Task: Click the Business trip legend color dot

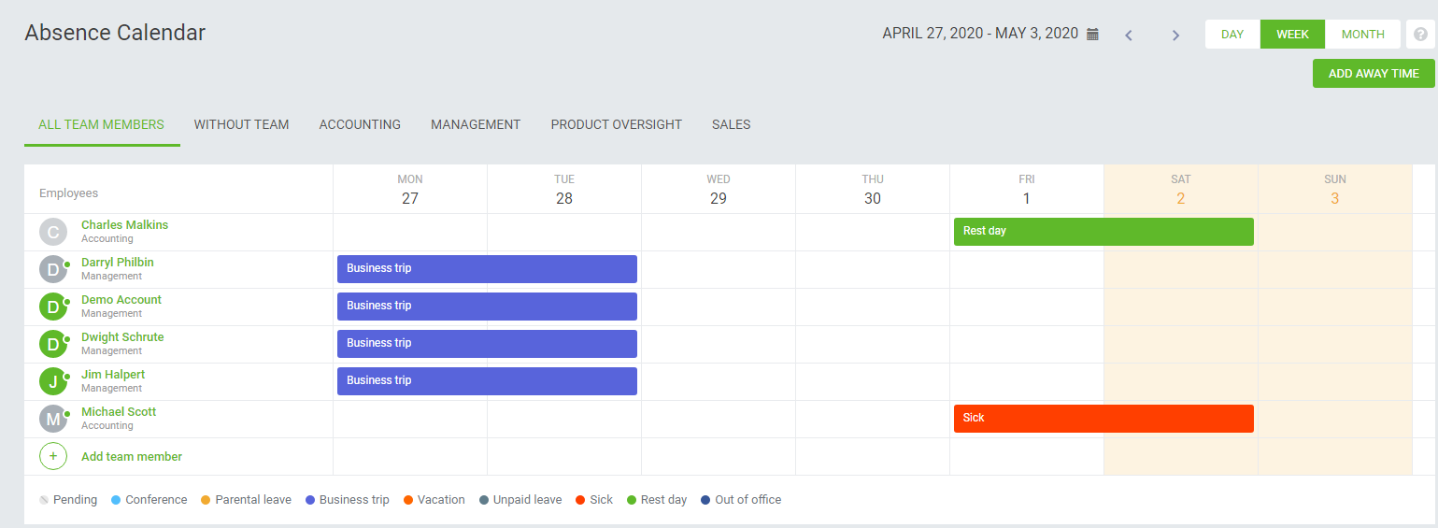Action: pos(309,500)
